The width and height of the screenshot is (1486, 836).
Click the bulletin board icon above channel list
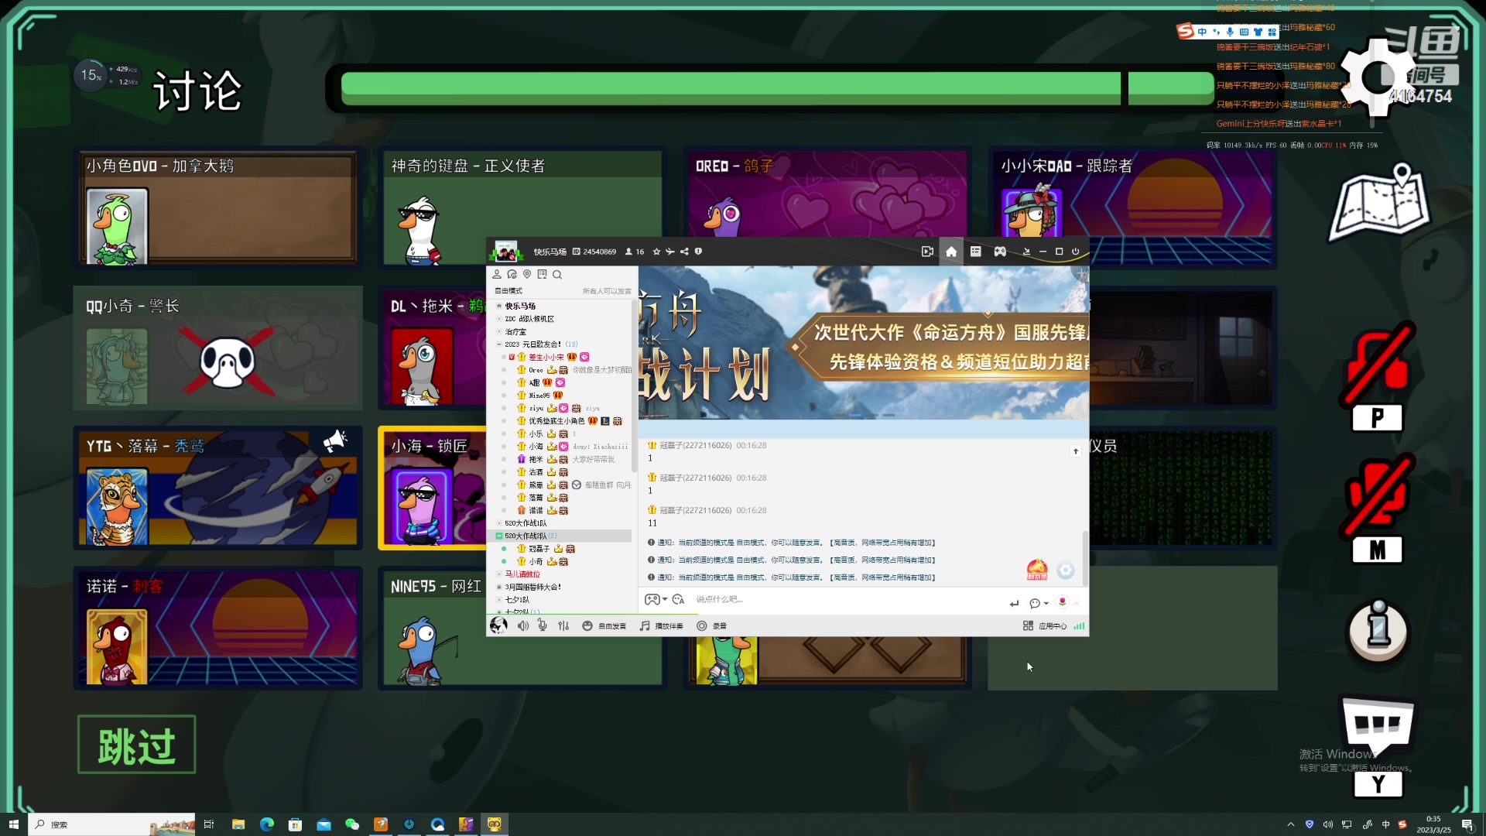tap(542, 275)
